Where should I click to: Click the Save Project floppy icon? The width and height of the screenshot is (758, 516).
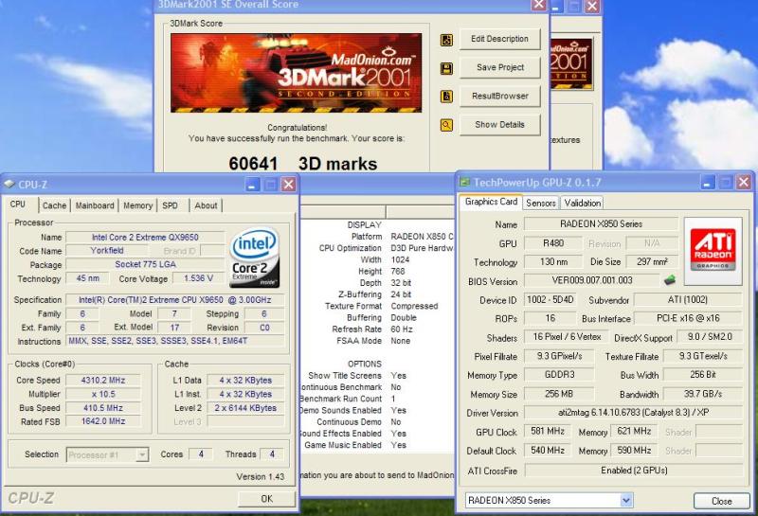point(446,68)
